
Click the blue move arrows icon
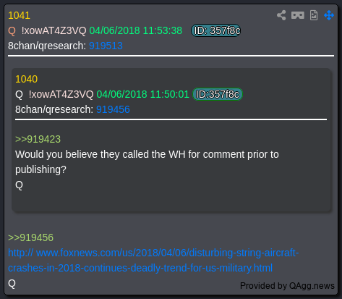pos(329,15)
